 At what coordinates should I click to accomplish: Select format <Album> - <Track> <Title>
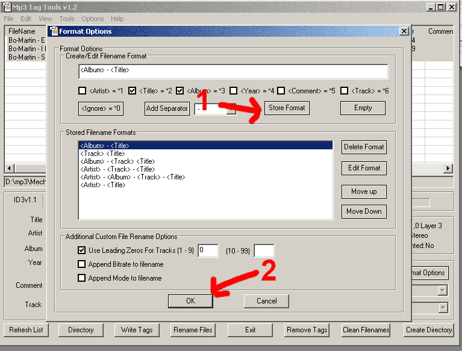(205, 161)
